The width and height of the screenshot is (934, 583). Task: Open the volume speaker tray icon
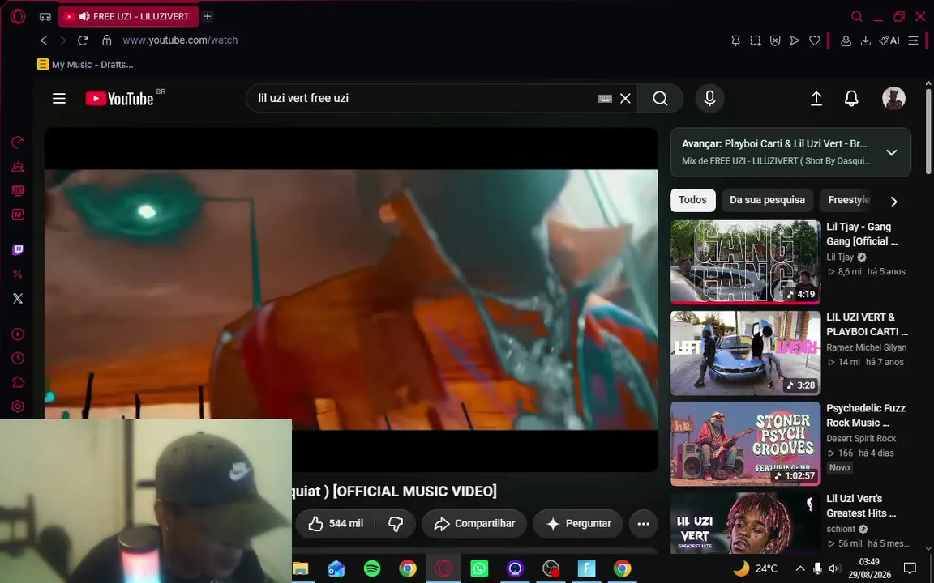835,568
